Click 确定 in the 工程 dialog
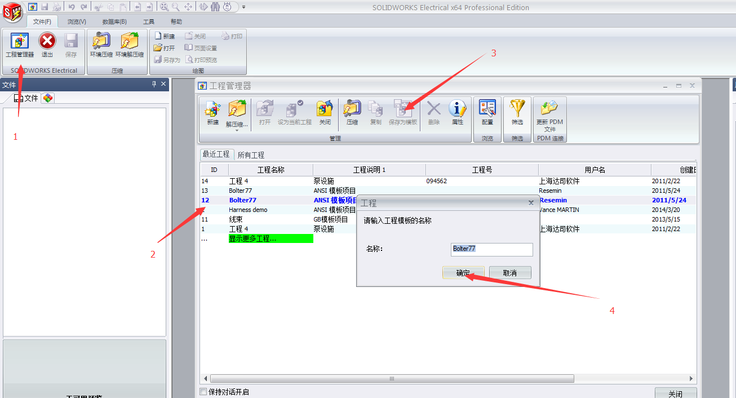Image resolution: width=736 pixels, height=398 pixels. tap(463, 273)
